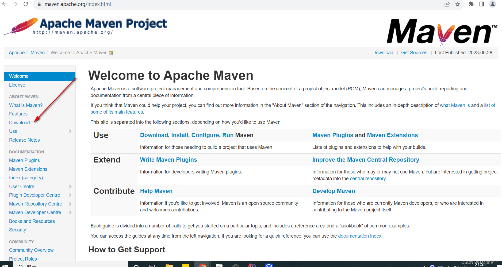Click the 'Welcome to Apache Maven' page heading

pos(171,75)
